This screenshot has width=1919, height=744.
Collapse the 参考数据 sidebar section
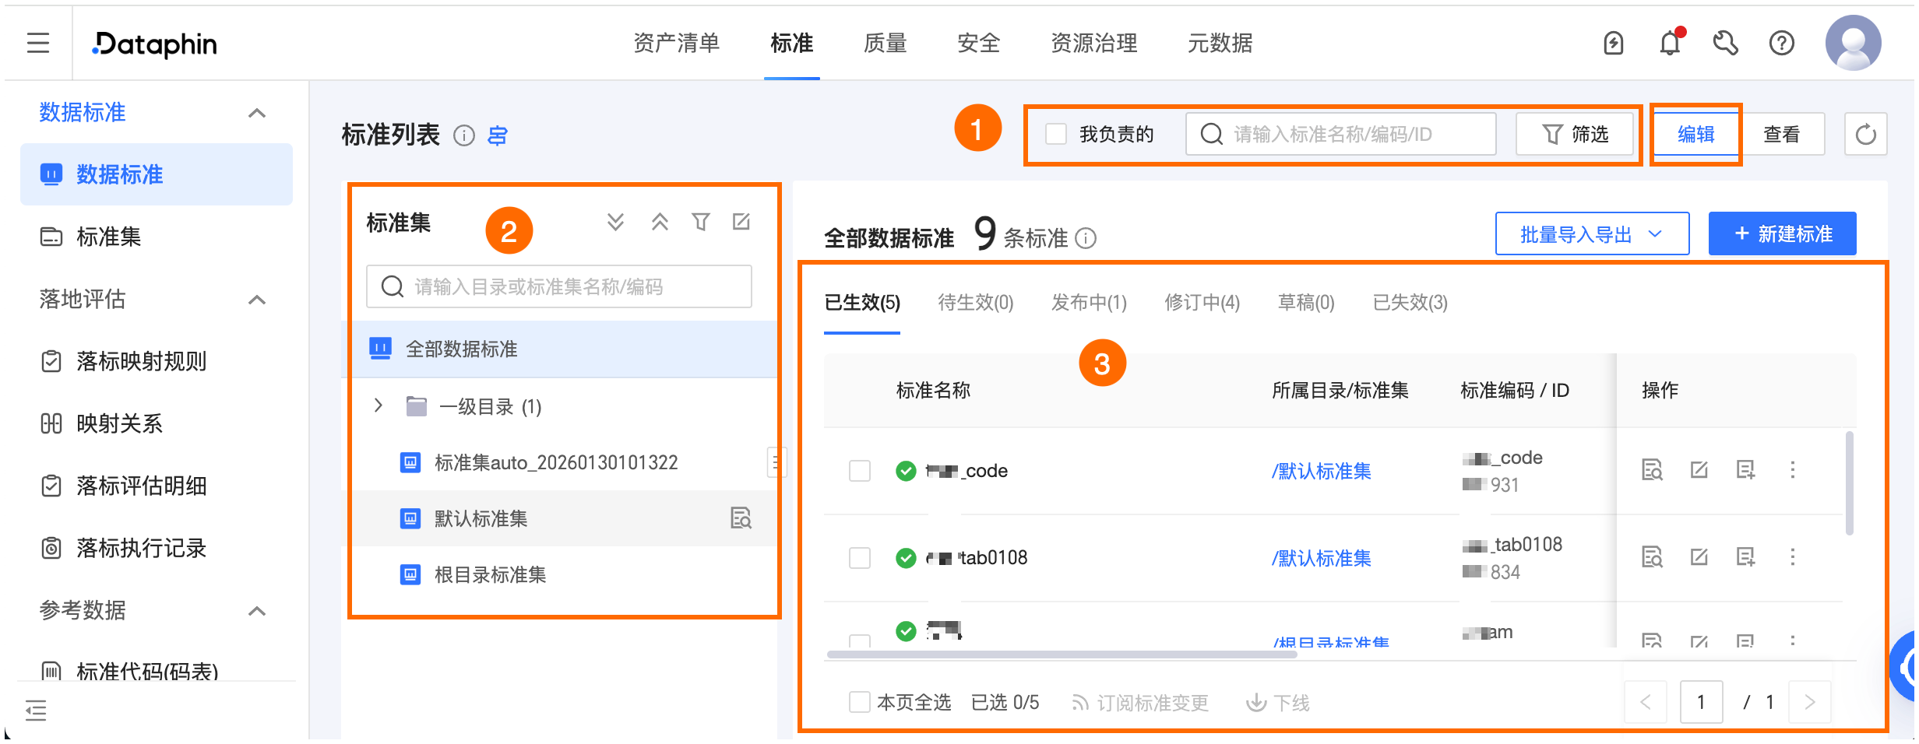[x=256, y=611]
